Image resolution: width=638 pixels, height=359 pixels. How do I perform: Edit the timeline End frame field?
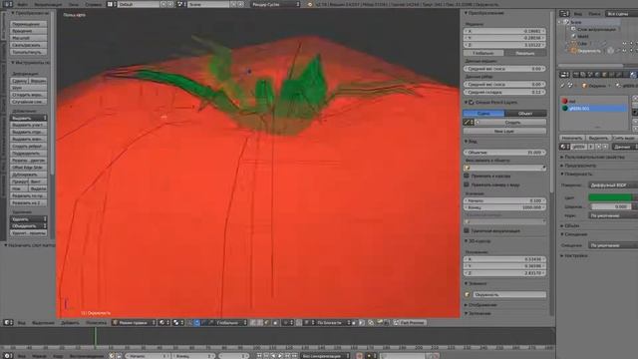pos(193,356)
